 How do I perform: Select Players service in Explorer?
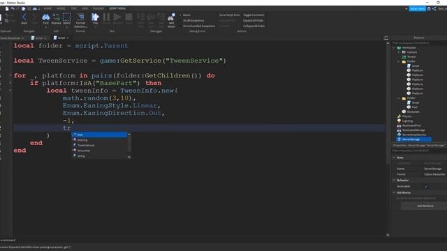point(406,116)
